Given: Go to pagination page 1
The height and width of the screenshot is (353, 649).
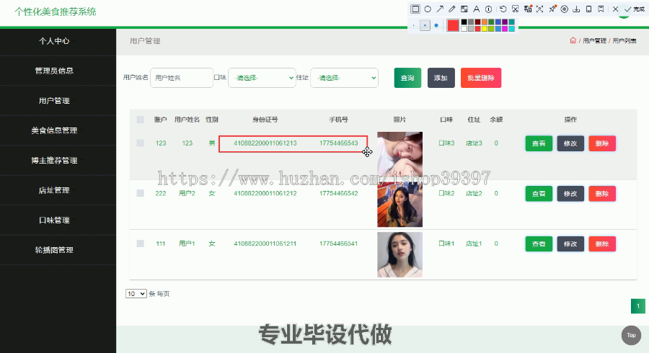Looking at the screenshot, I should point(638,306).
